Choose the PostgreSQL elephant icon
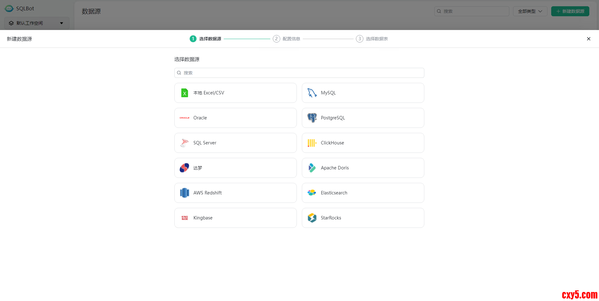Screen dimensions: 599x301 coord(312,118)
